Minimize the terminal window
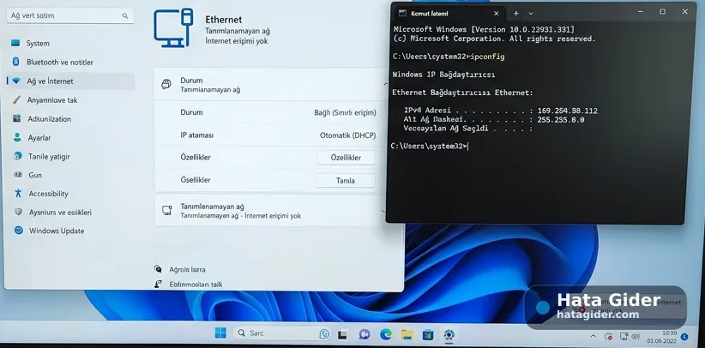The height and width of the screenshot is (348, 705). (639, 12)
